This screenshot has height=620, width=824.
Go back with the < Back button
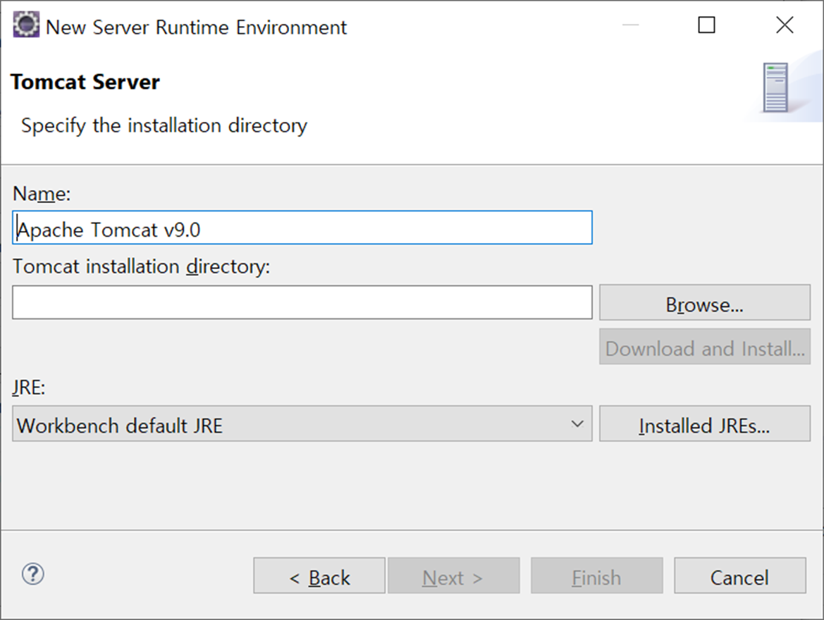click(x=319, y=576)
